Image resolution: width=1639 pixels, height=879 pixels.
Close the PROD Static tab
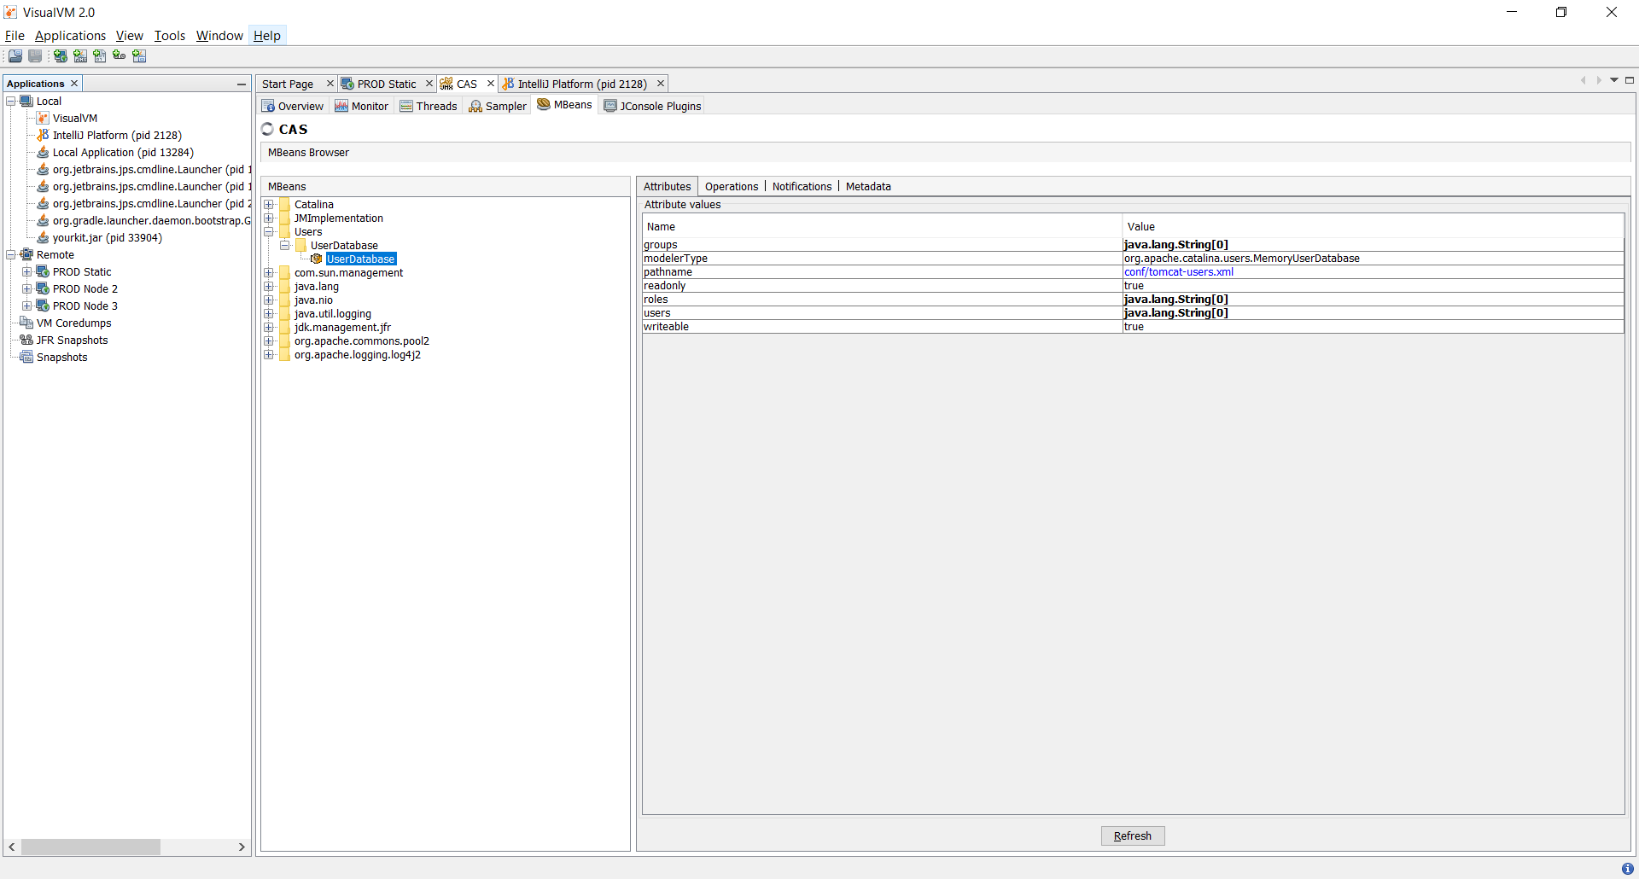(429, 84)
